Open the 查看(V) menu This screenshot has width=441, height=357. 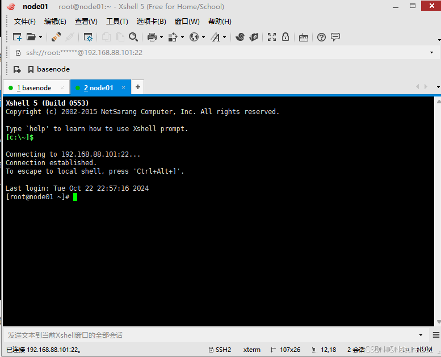coord(86,22)
